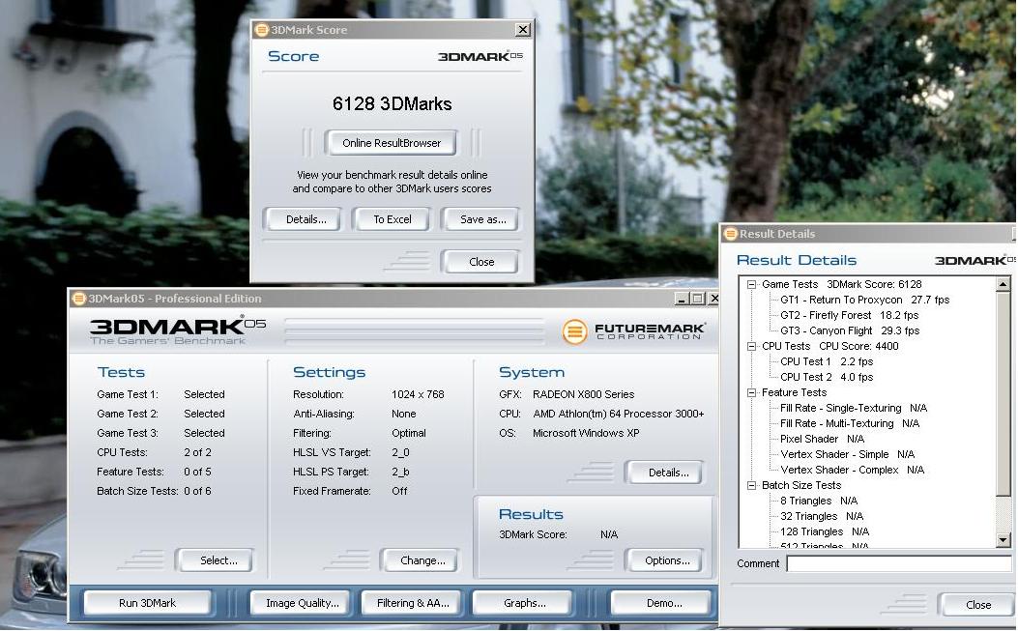This screenshot has width=1018, height=631.
Task: Select the CPU Test 2 result row
Action: click(x=827, y=377)
